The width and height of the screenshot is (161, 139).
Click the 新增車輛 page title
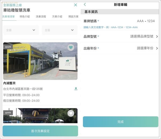pos(120,5)
